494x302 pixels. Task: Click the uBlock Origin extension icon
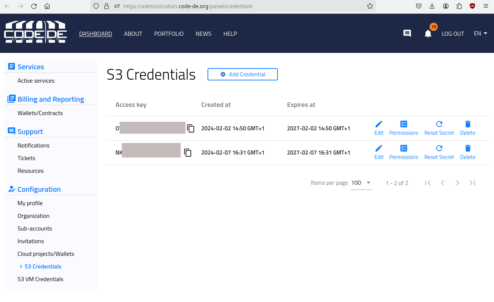472,6
